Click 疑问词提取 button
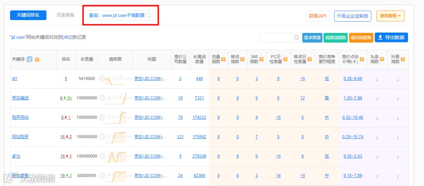 coord(361,38)
